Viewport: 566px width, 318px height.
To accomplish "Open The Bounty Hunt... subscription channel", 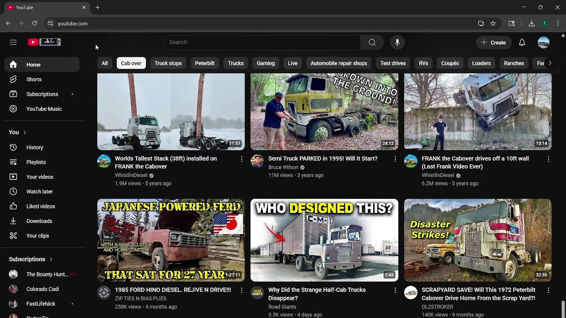I will click(x=42, y=274).
